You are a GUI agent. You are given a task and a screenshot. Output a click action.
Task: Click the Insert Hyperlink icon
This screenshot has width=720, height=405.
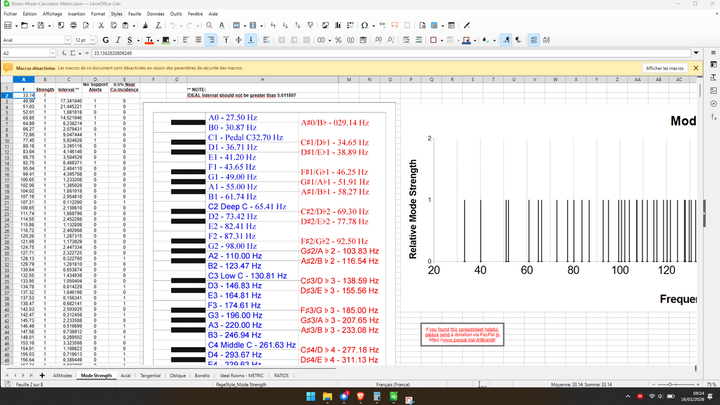(382, 25)
